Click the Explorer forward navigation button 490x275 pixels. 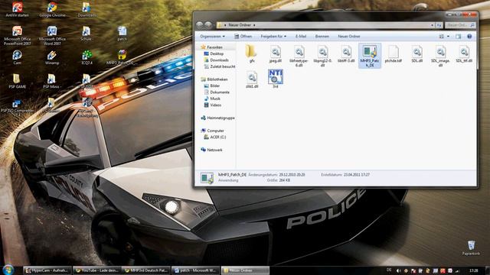(207, 24)
